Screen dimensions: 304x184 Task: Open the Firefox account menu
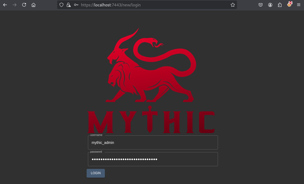[270, 5]
